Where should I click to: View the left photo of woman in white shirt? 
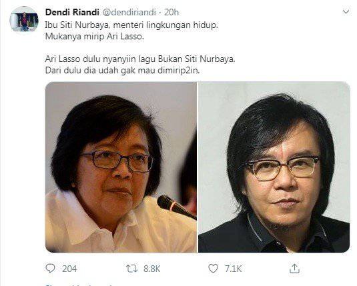point(121,167)
